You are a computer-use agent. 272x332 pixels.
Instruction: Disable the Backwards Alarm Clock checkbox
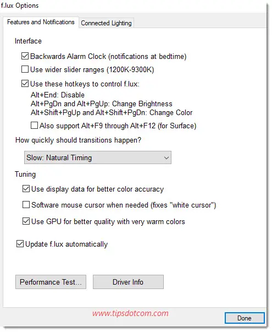click(x=25, y=56)
